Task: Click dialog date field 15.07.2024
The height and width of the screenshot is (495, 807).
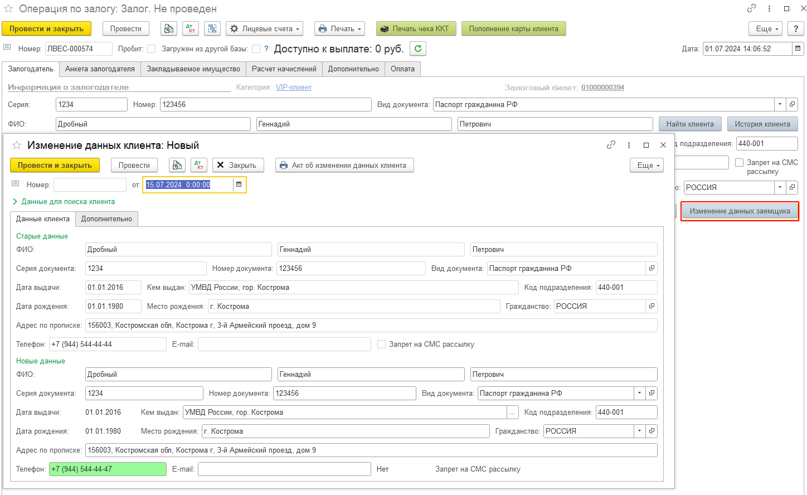Action: [189, 185]
